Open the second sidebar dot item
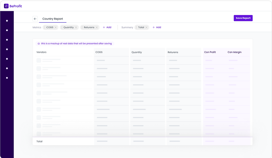272x158 pixels. click(7, 30)
